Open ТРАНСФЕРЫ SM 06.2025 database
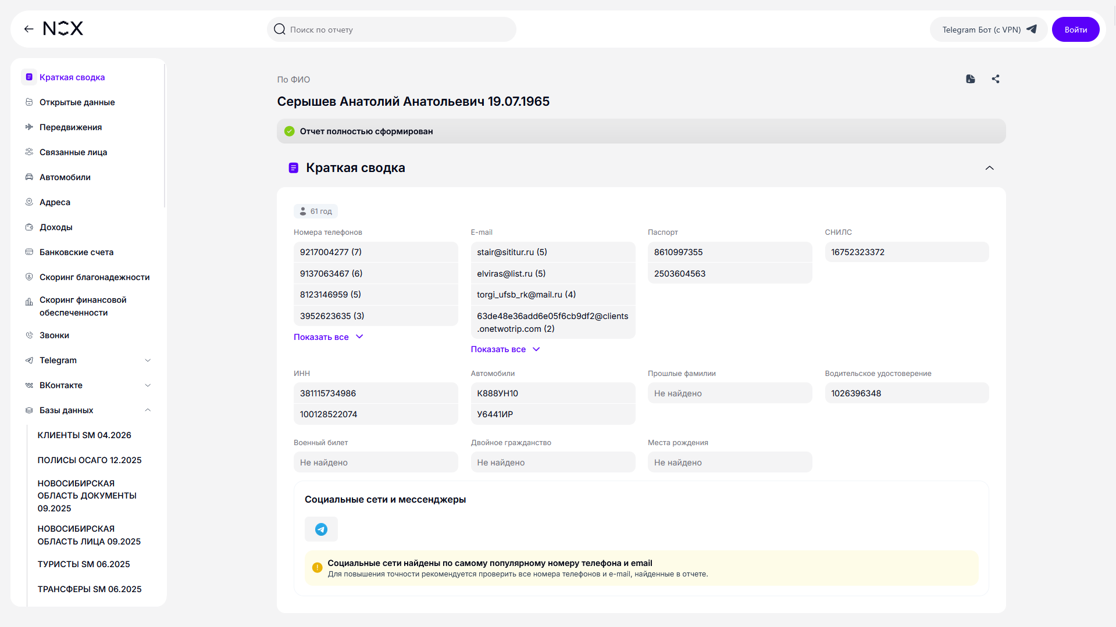 click(90, 589)
